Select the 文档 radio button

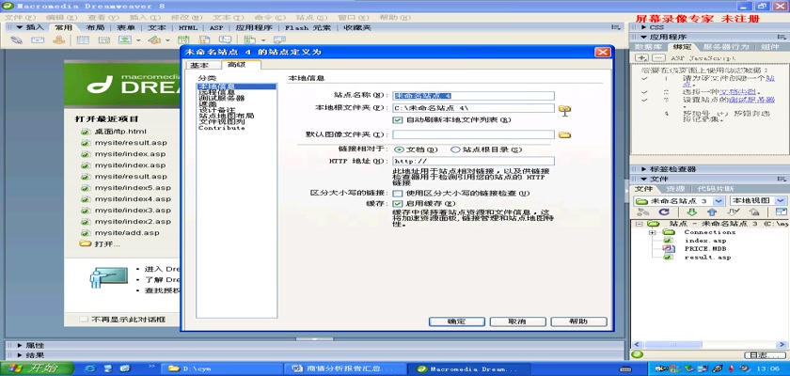[x=399, y=149]
